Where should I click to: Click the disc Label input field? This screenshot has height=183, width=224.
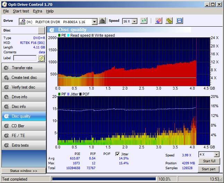[25, 58]
